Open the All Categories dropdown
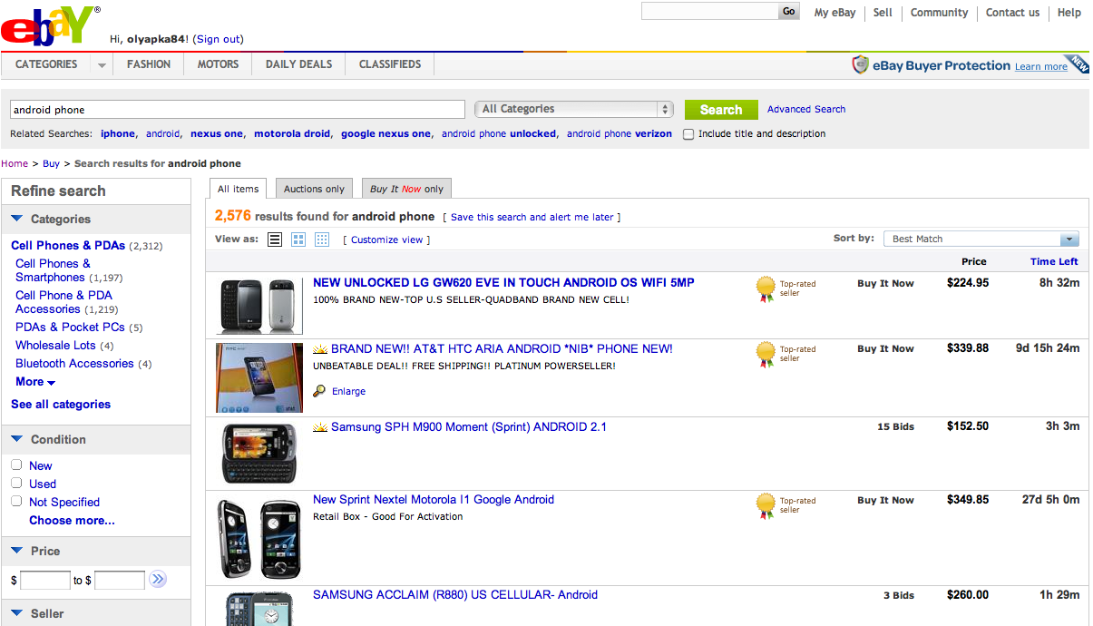This screenshot has width=1093, height=626. tap(574, 109)
